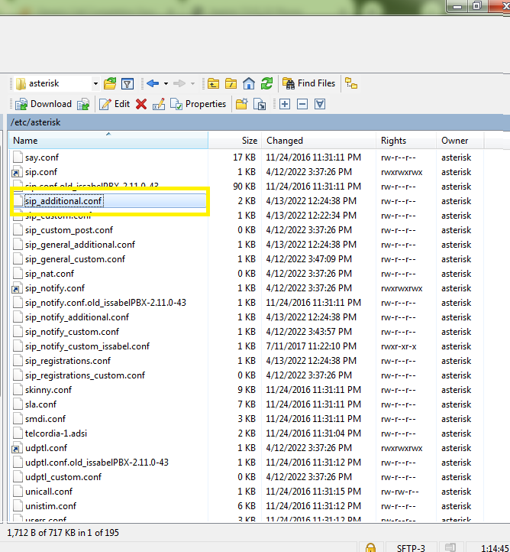
Task: Click the Unselect files minus icon
Action: pyautogui.click(x=302, y=104)
